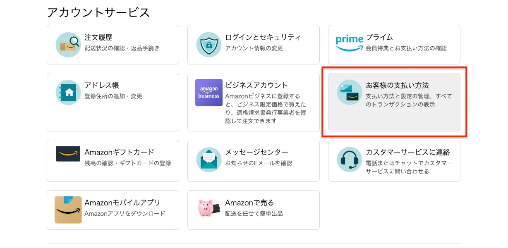
Task: Select the shield lock icon for ログインとセキュリティ
Action: click(208, 44)
